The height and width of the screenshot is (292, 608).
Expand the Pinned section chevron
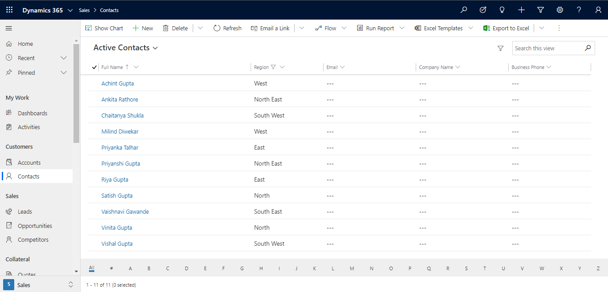[64, 73]
